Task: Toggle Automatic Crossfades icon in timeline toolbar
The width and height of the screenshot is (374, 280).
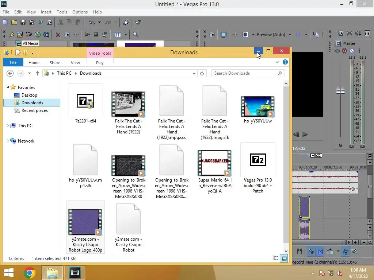Action: click(320, 251)
